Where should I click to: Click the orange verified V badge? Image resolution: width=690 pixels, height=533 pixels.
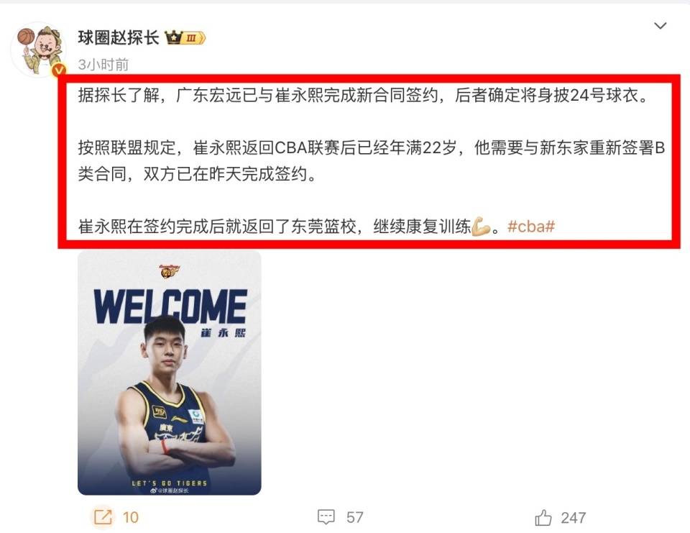point(58,70)
